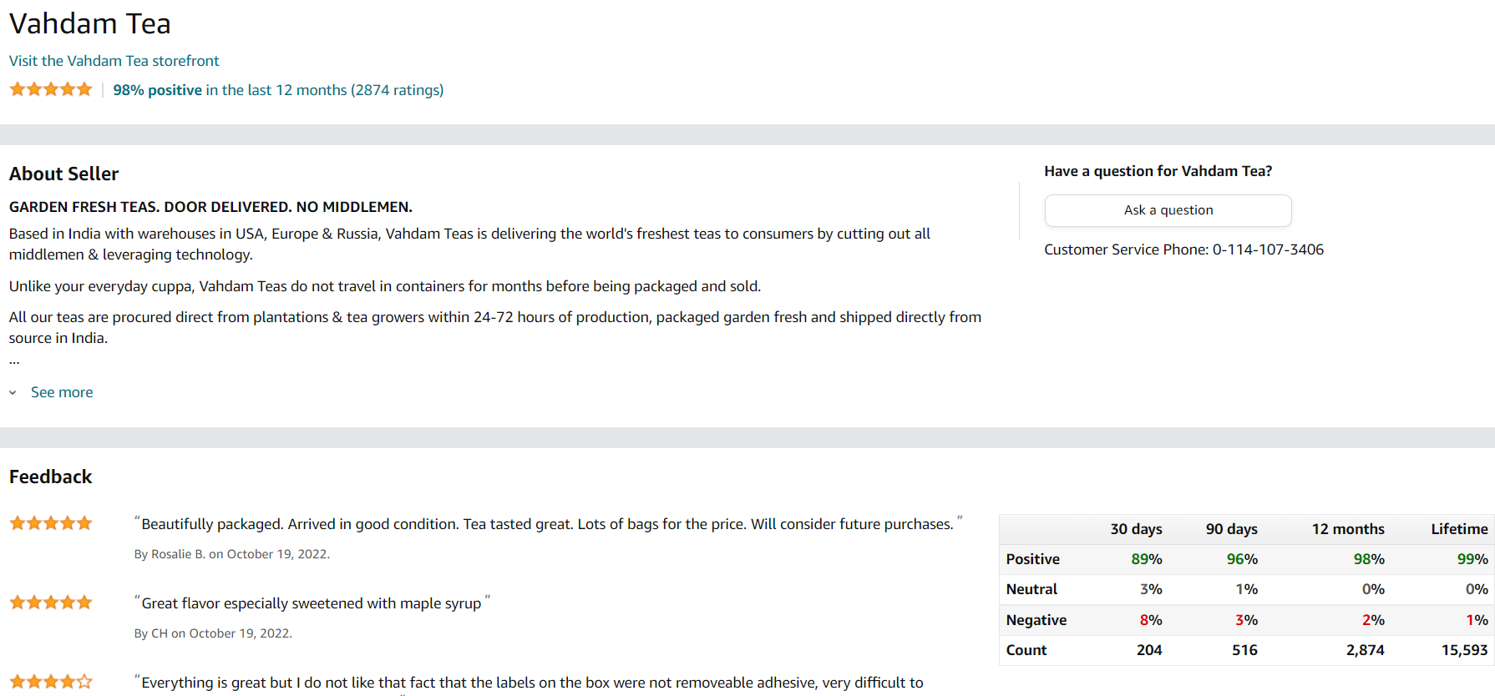Select the 12 months column header
This screenshot has height=696, width=1495.
(x=1347, y=529)
